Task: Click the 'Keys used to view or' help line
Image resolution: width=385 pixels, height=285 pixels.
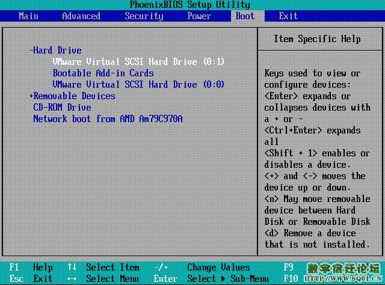Action: 312,73
